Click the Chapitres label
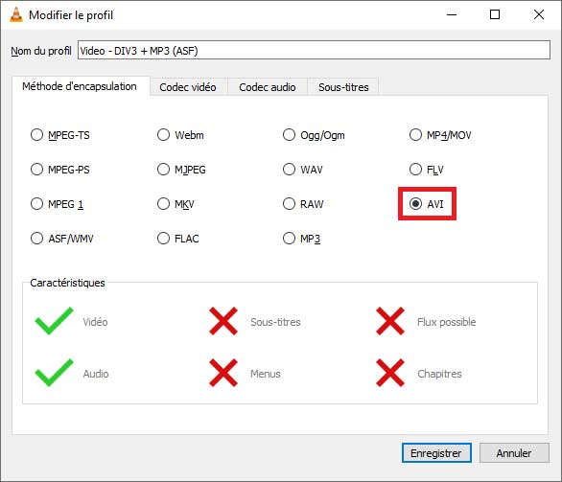The height and width of the screenshot is (482, 562). click(439, 374)
